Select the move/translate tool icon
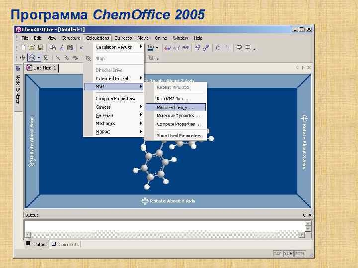The height and width of the screenshot is (268, 358). point(22,58)
